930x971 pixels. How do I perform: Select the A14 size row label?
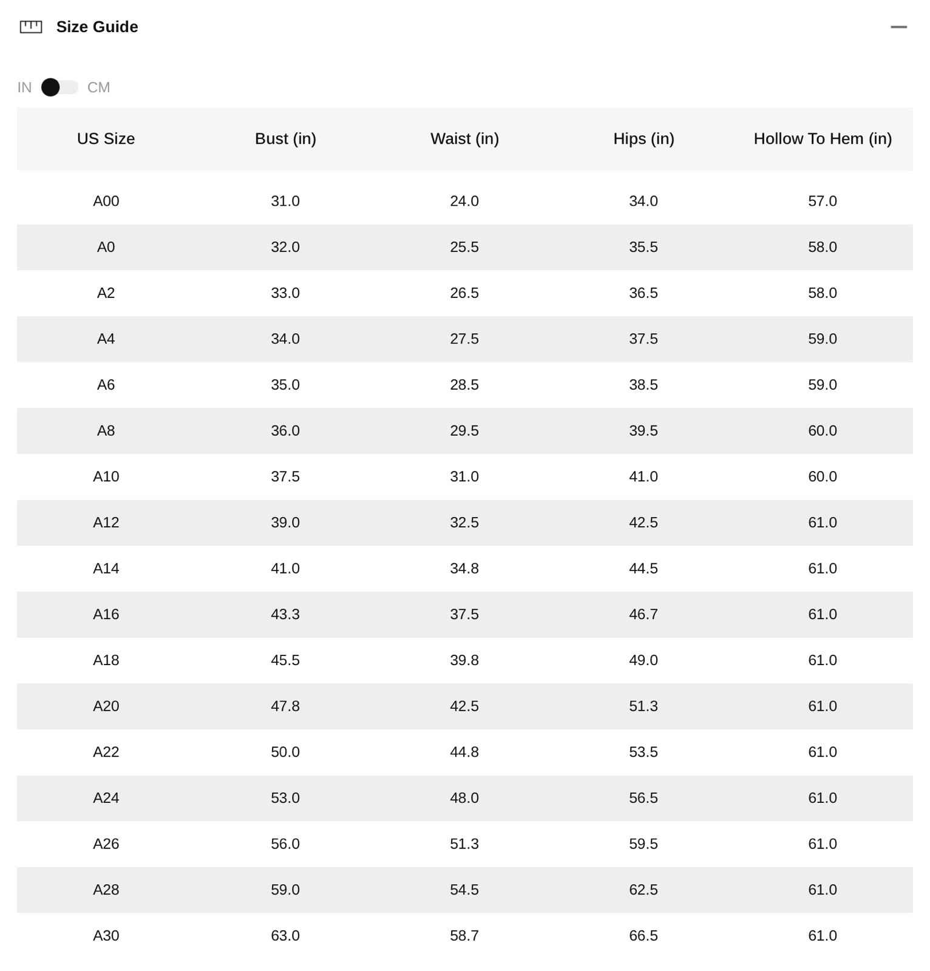pos(106,569)
